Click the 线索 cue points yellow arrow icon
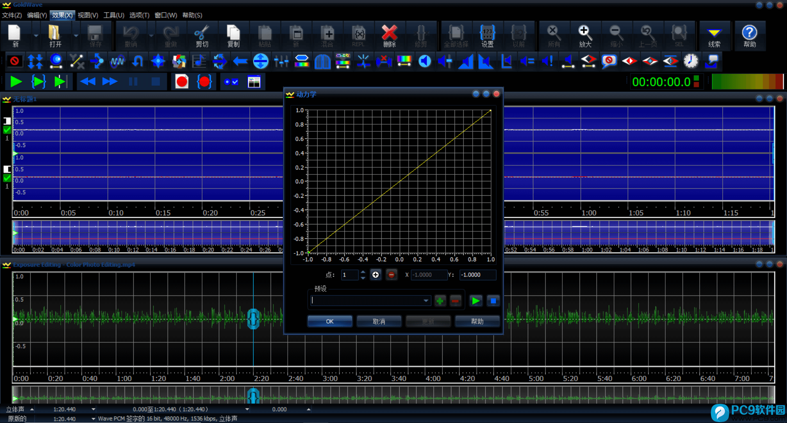This screenshot has height=423, width=787. pyautogui.click(x=714, y=36)
